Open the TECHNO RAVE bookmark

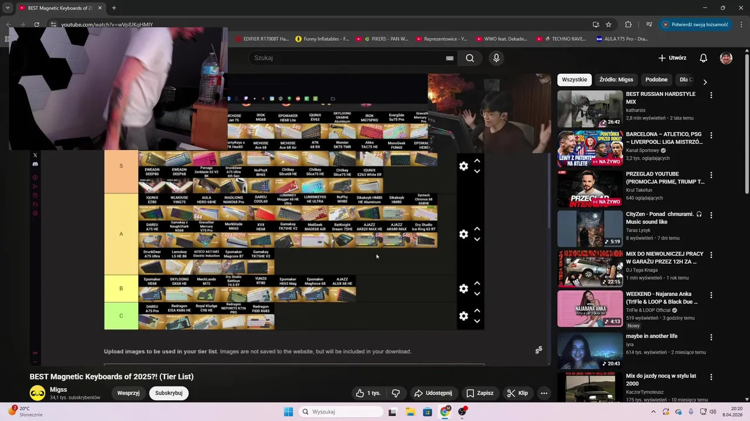coord(561,39)
